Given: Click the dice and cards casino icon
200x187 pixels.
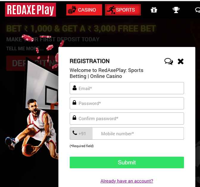Looking at the screenshot, I should pyautogui.click(x=72, y=10).
